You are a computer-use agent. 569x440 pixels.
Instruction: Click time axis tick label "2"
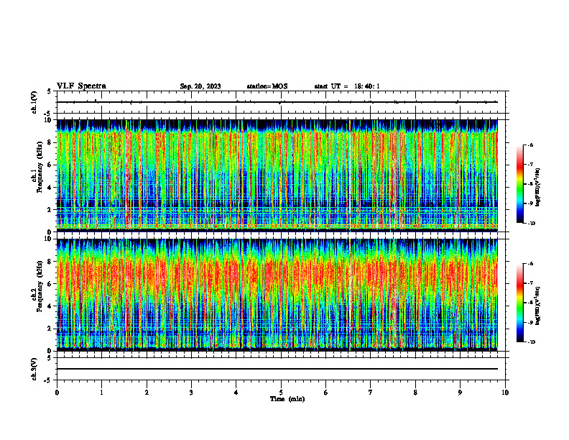click(147, 393)
